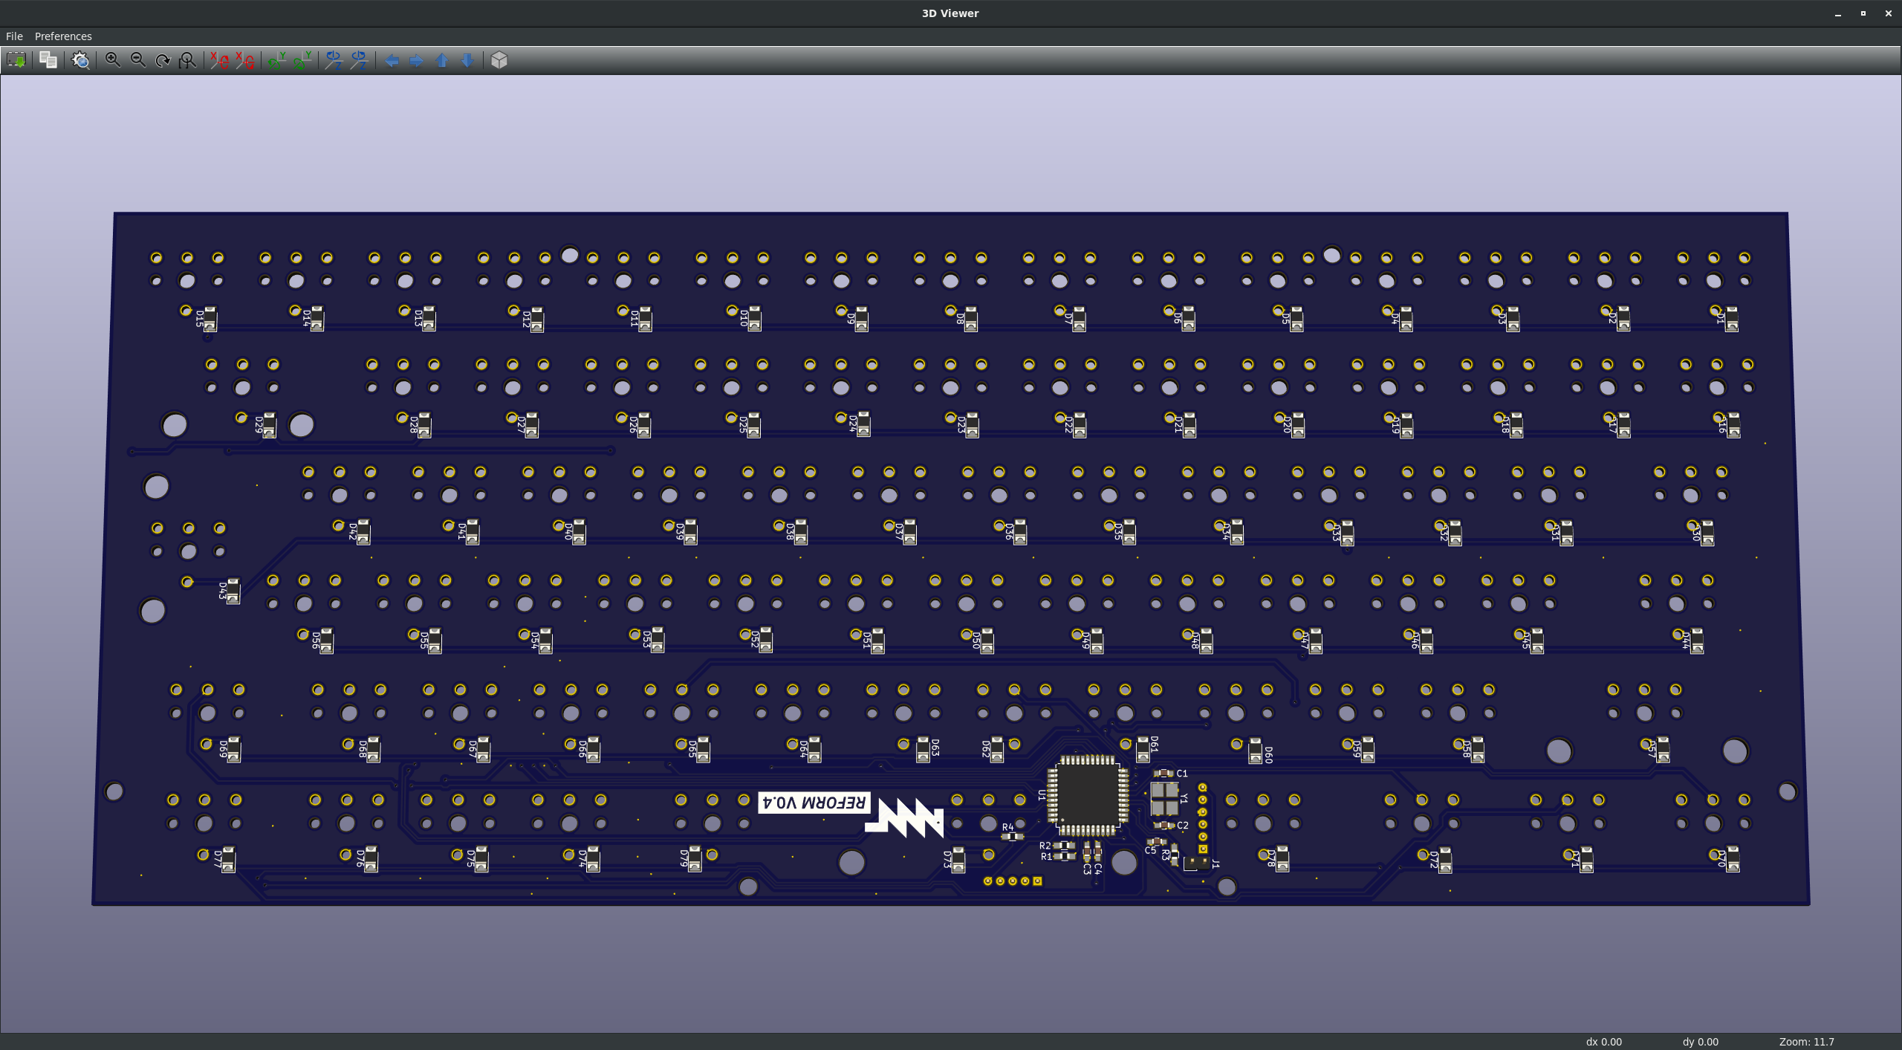Click the Reload board icon
The height and width of the screenshot is (1050, 1902).
pyautogui.click(x=16, y=60)
